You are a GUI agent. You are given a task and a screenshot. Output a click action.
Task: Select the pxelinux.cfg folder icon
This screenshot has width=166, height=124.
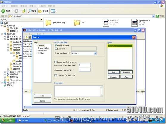tap(48, 22)
